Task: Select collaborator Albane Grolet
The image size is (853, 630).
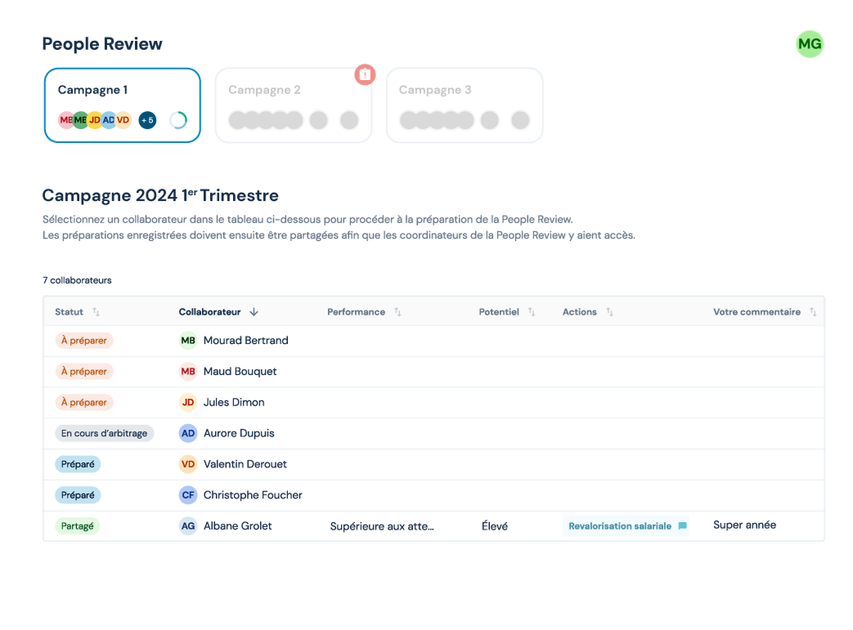Action: click(238, 526)
